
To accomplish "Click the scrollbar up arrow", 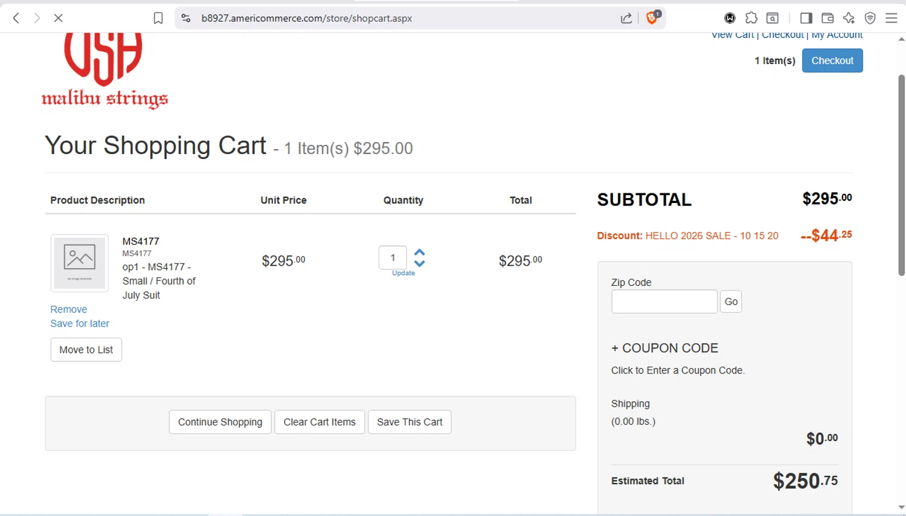I will pos(901,39).
